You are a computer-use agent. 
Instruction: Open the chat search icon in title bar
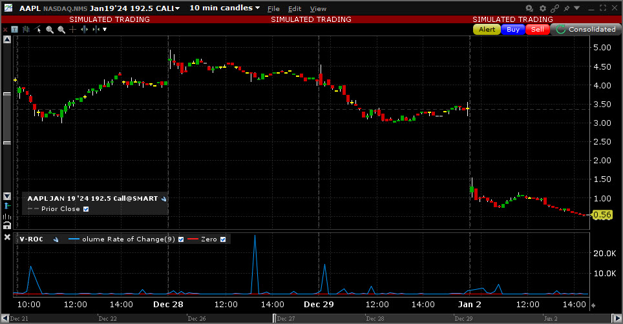[x=529, y=8]
